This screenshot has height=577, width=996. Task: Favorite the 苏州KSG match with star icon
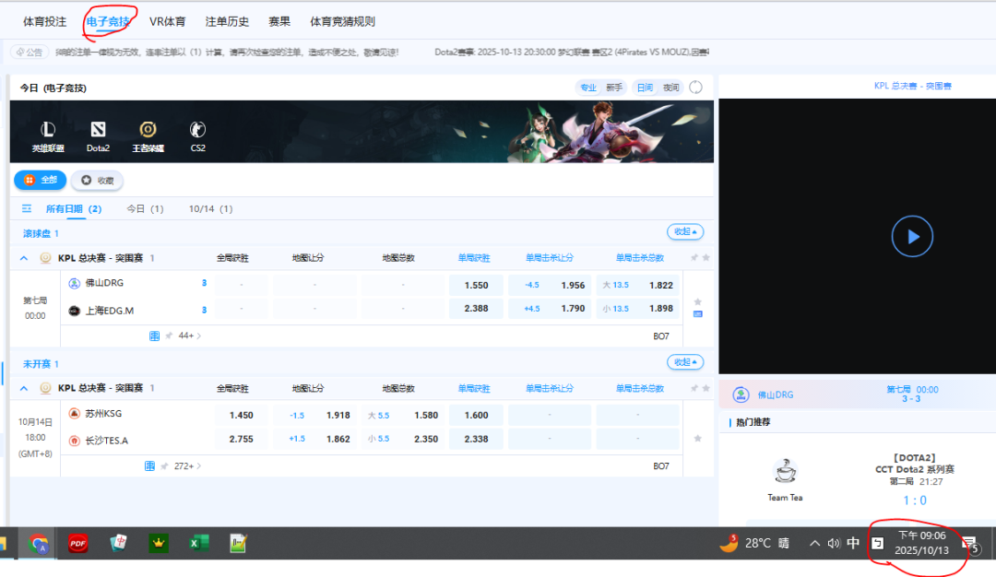pyautogui.click(x=697, y=438)
